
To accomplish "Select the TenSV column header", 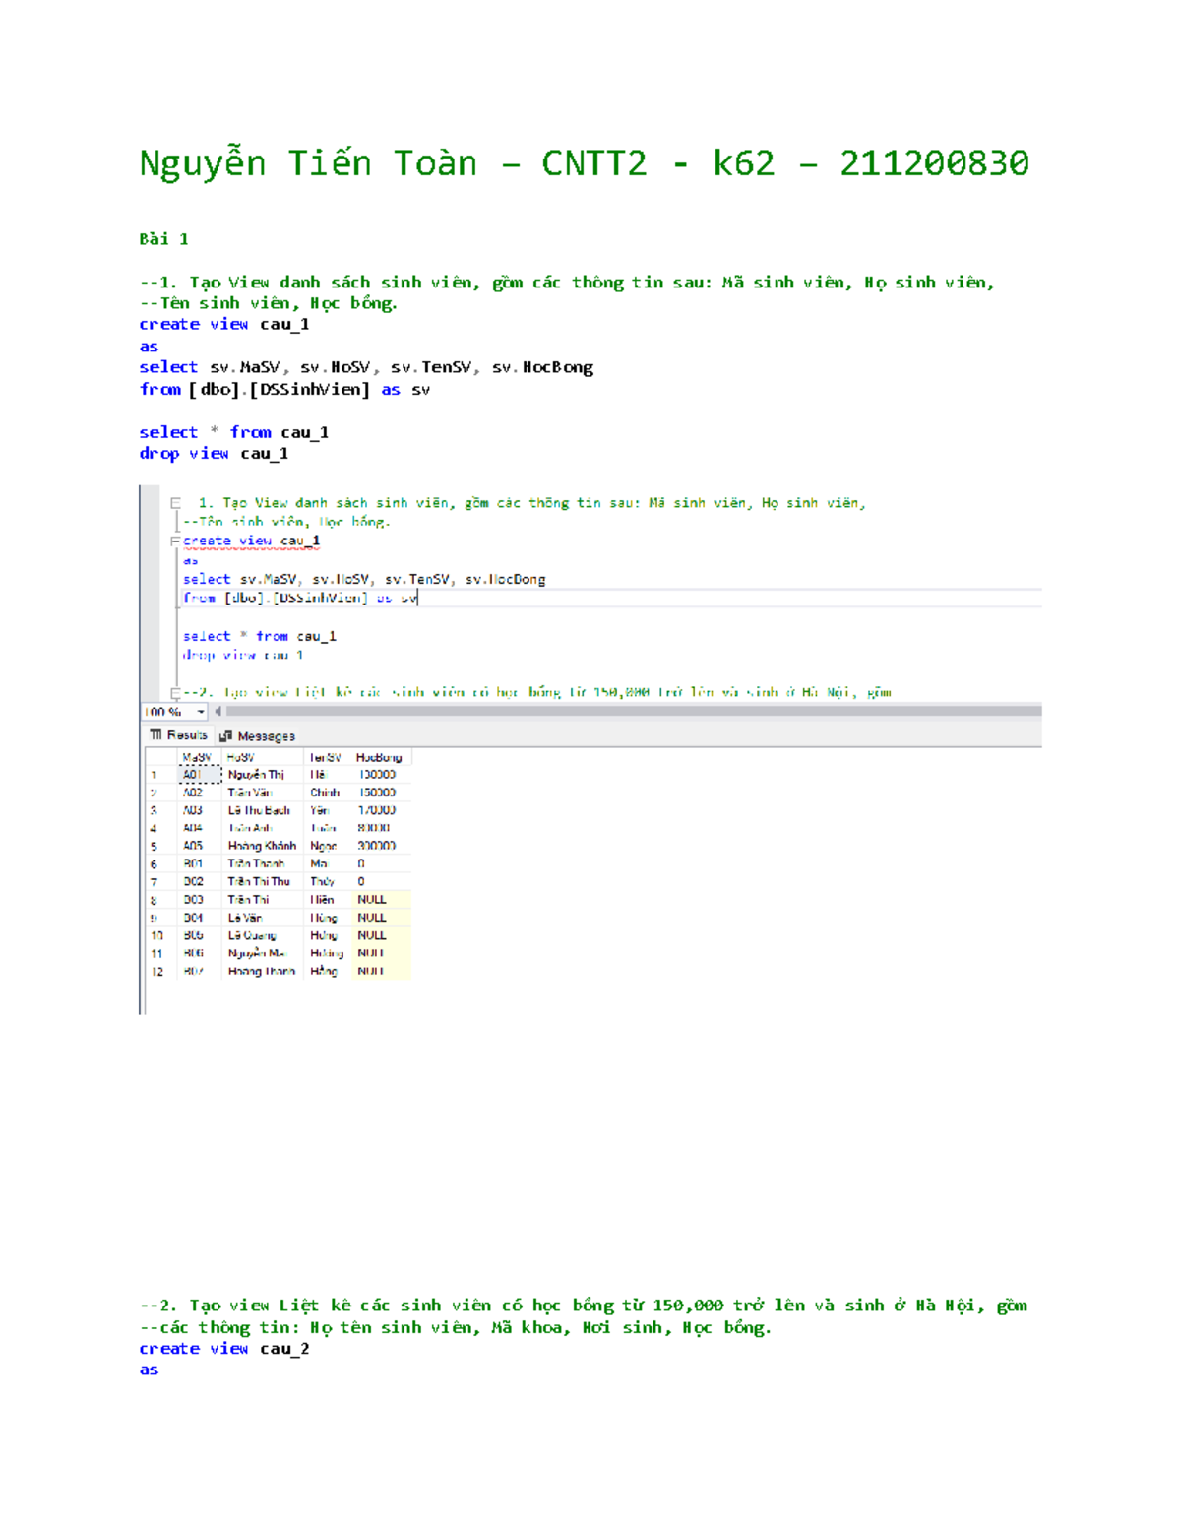I will tap(325, 757).
